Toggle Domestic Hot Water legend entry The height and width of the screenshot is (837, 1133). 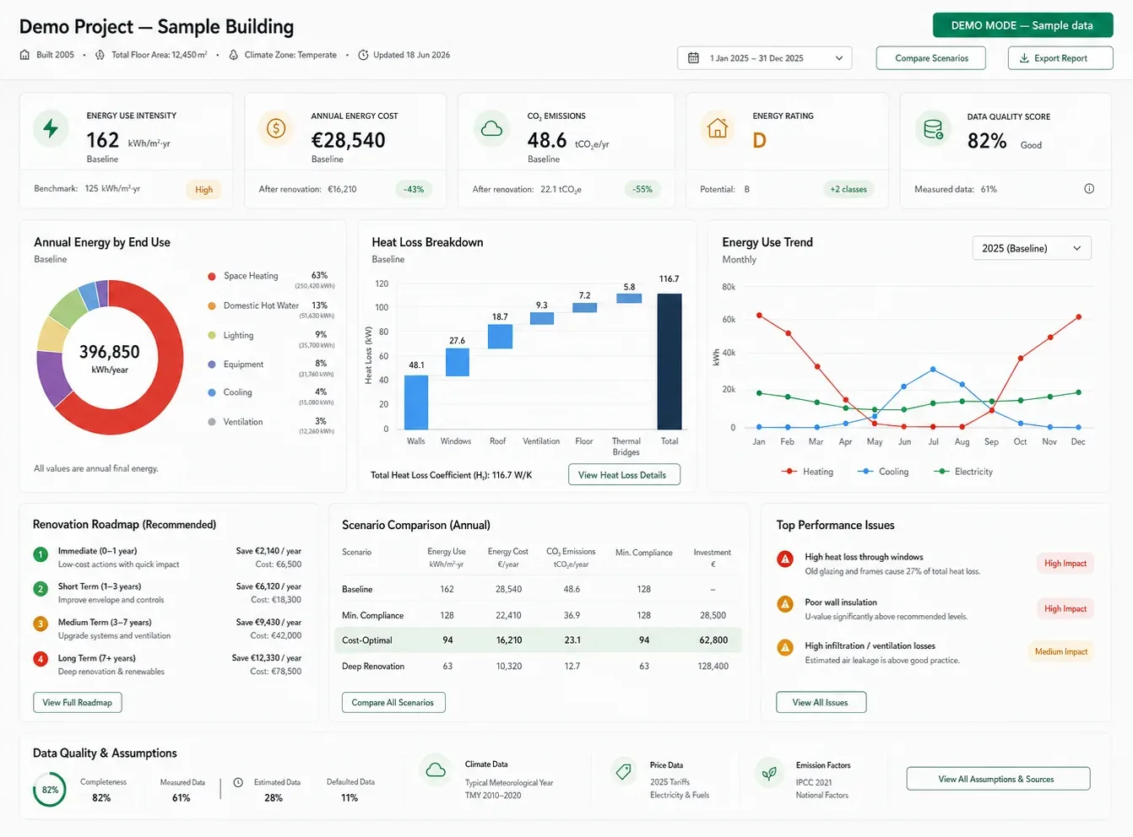[x=271, y=310]
